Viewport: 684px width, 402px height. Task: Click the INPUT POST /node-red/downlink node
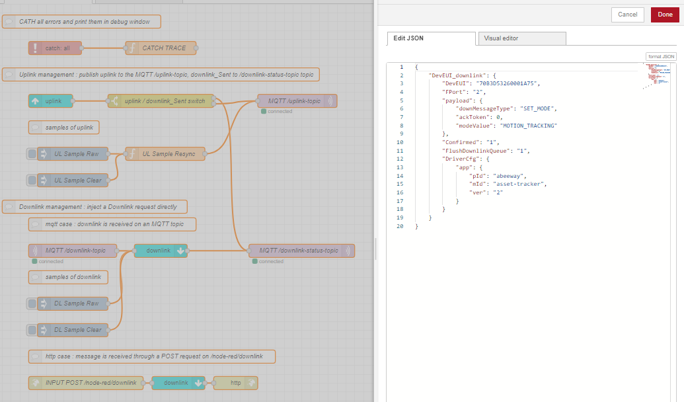point(86,383)
